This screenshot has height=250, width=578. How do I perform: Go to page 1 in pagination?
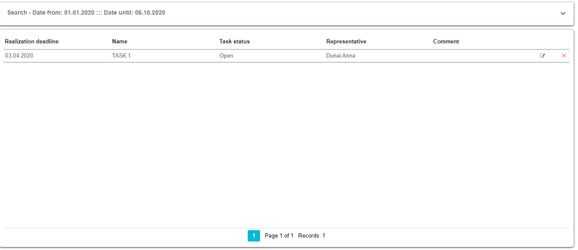254,236
